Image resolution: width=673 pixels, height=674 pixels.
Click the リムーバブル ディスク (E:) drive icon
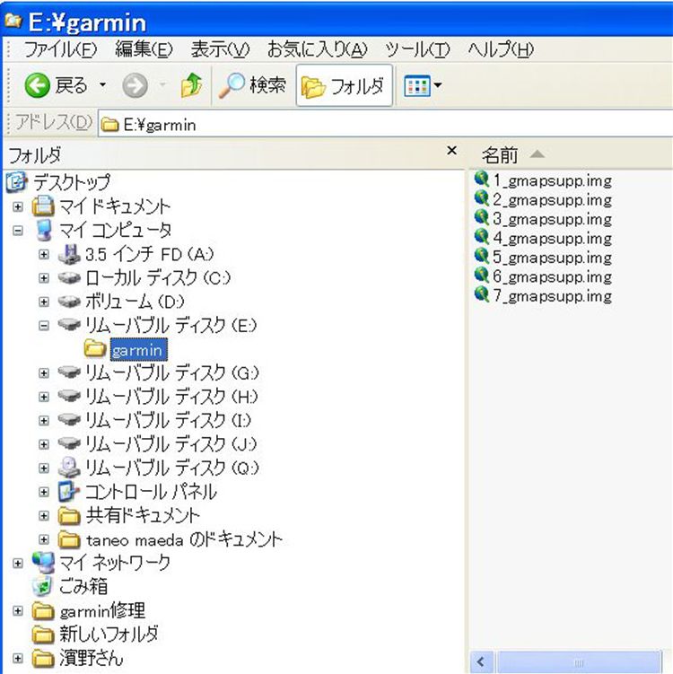pos(69,324)
